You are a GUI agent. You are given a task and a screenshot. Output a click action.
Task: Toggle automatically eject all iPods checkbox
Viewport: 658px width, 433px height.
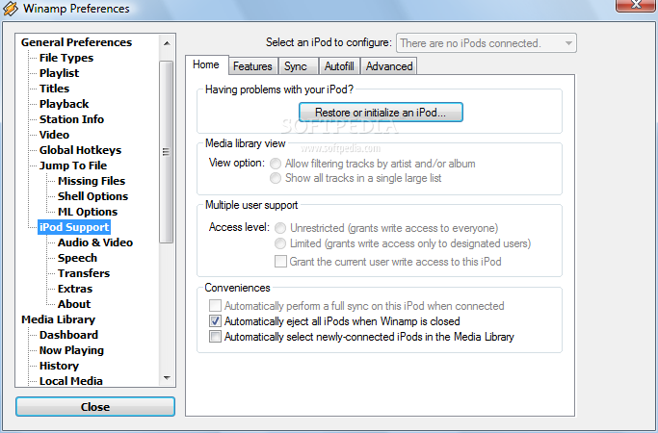215,321
